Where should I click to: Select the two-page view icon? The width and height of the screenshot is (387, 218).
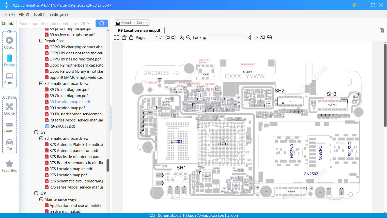coord(116,37)
